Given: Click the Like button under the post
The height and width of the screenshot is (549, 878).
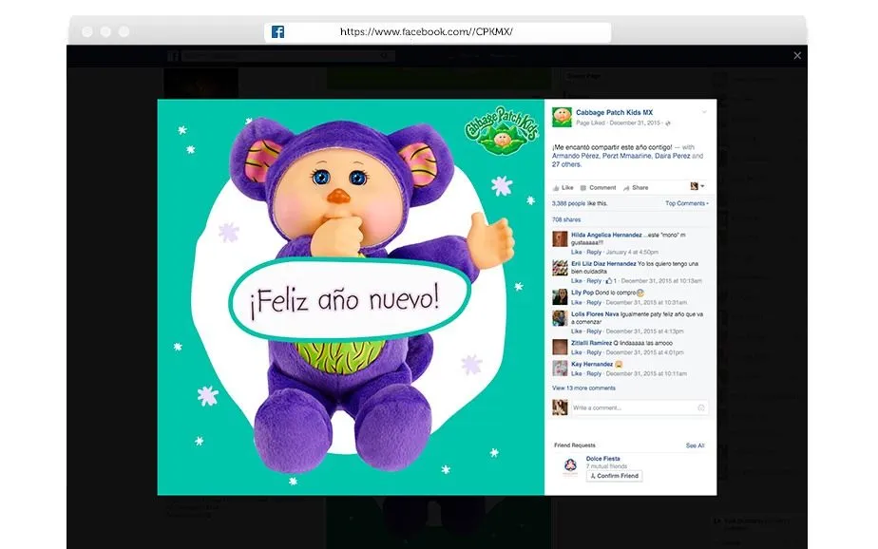Looking at the screenshot, I should click(563, 188).
